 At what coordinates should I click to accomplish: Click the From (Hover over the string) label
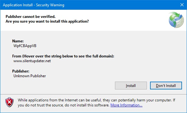pyautogui.click(x=63, y=56)
